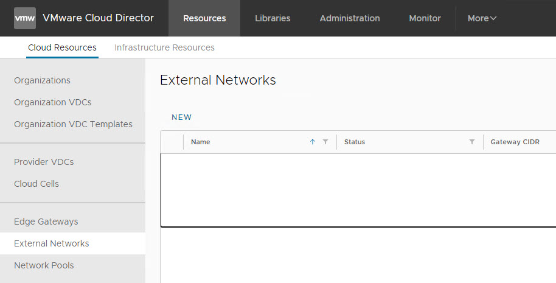Click NEW to add external network
Image resolution: width=556 pixels, height=283 pixels.
(x=181, y=117)
